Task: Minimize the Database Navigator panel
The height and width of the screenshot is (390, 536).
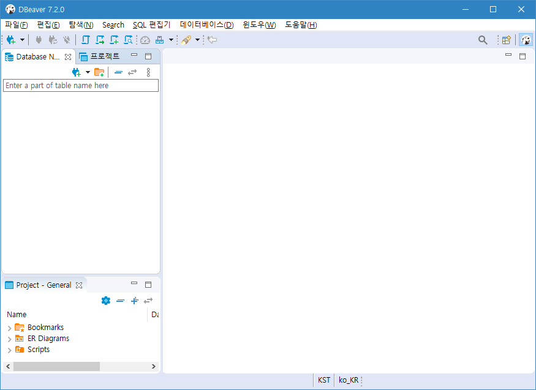Action: pos(134,55)
